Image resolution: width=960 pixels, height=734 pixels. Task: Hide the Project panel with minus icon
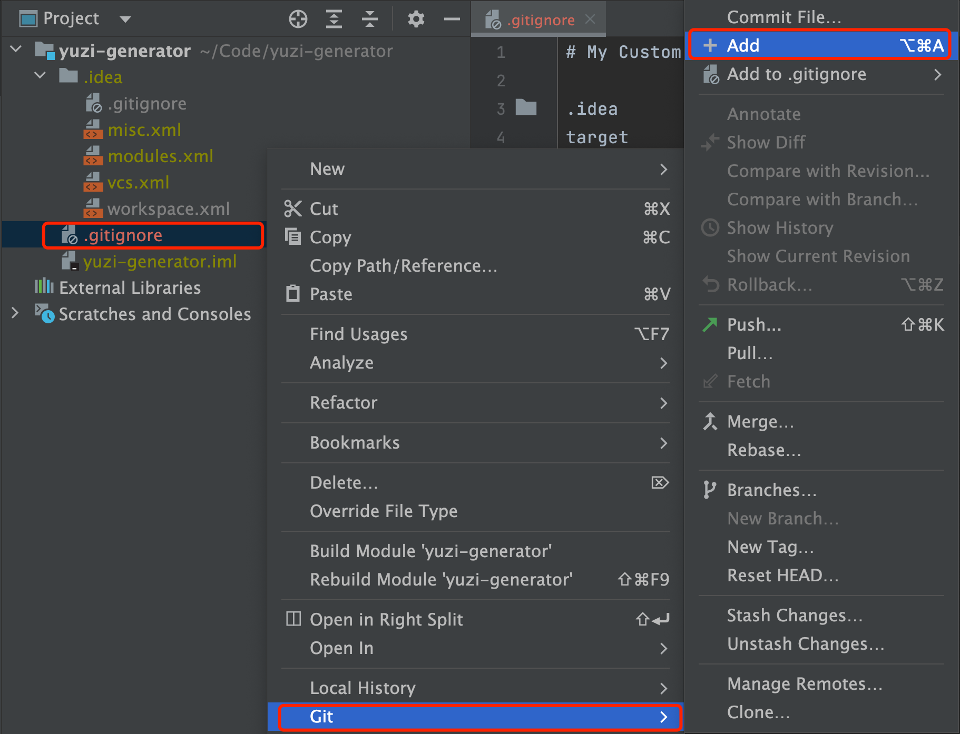click(452, 19)
